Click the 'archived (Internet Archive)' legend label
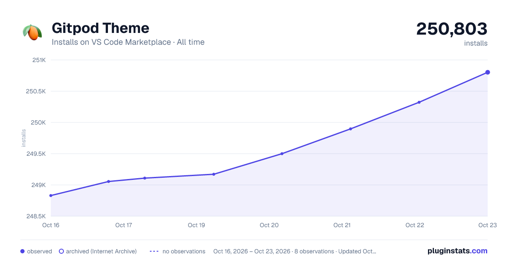 tap(101, 251)
